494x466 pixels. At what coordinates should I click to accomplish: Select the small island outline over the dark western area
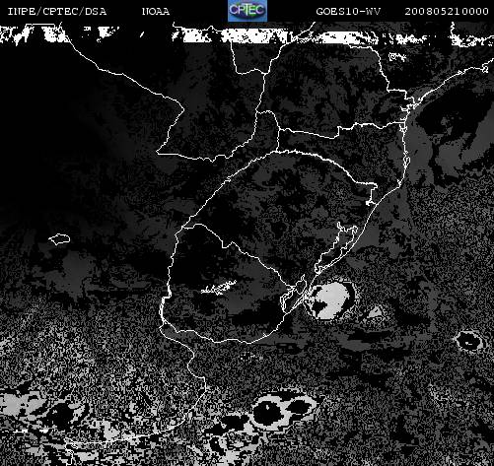coord(59,238)
